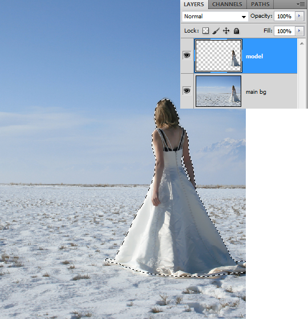This screenshot has width=308, height=319.
Task: Click the Opacity 100% value field
Action: click(x=284, y=16)
